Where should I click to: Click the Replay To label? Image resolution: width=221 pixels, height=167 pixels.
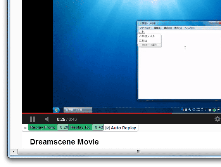[x=80, y=127]
